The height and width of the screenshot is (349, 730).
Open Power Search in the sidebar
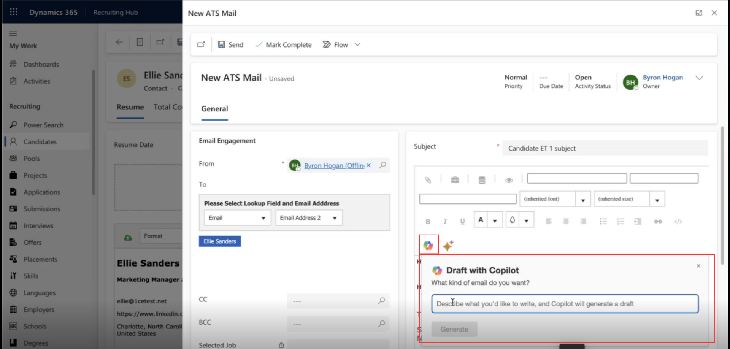pos(43,125)
